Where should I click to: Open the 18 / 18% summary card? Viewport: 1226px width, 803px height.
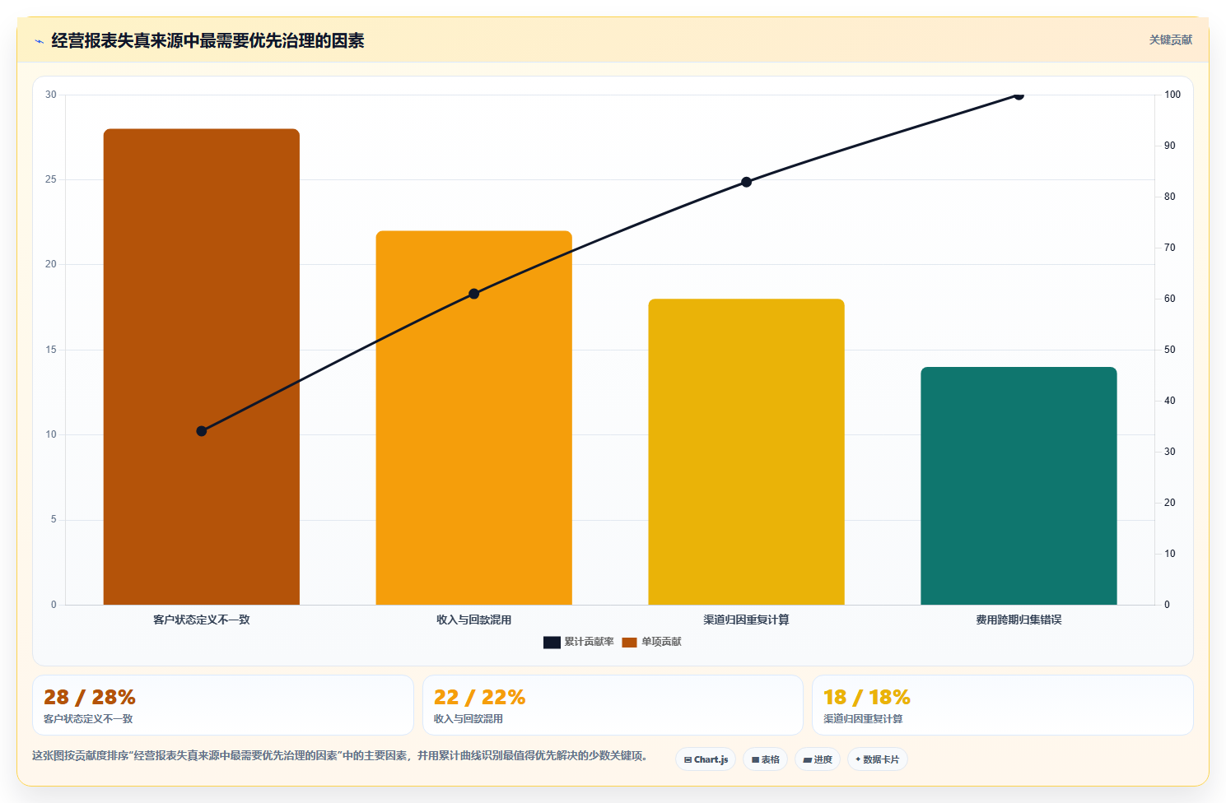(1003, 705)
